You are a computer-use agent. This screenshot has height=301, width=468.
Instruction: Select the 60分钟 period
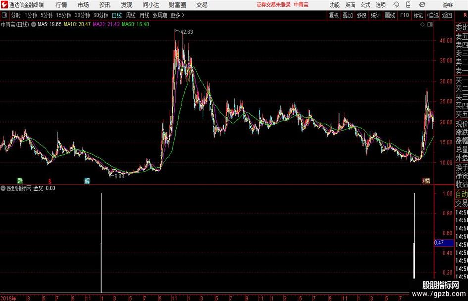click(x=101, y=15)
